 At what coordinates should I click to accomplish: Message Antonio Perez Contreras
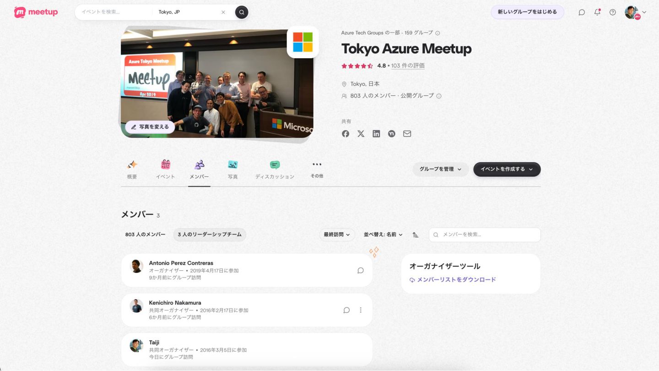[x=361, y=271]
